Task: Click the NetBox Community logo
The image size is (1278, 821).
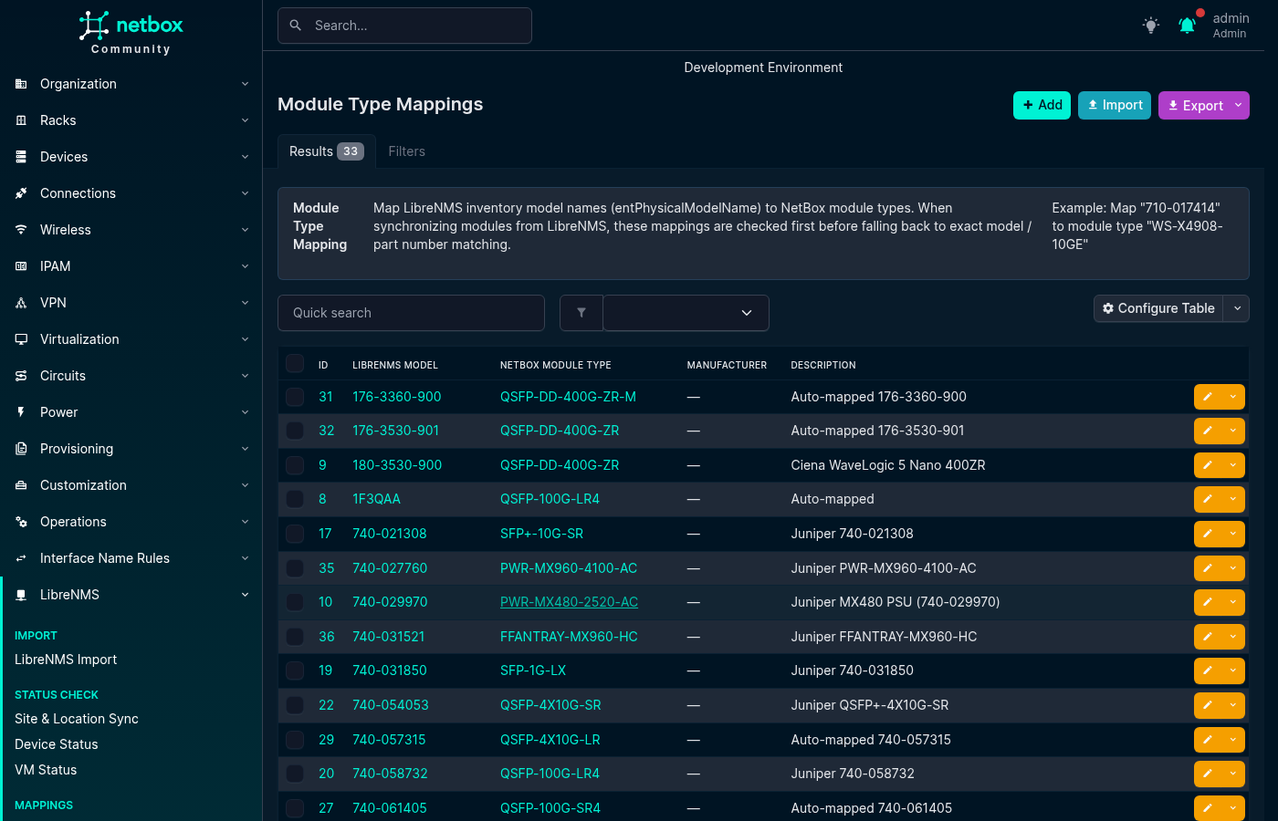Action: [x=131, y=33]
